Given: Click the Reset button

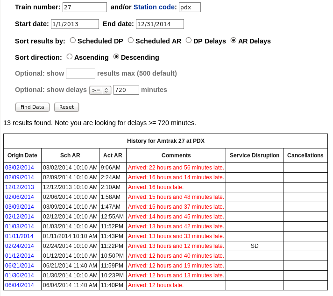Looking at the screenshot, I should 66,107.
